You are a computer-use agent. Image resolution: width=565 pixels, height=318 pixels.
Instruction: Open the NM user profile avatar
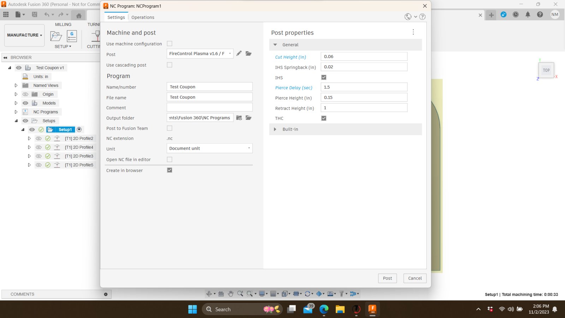click(555, 14)
